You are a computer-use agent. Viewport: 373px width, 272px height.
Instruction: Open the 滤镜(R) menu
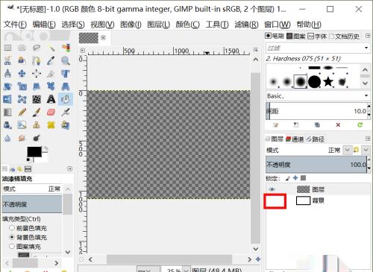click(x=246, y=25)
